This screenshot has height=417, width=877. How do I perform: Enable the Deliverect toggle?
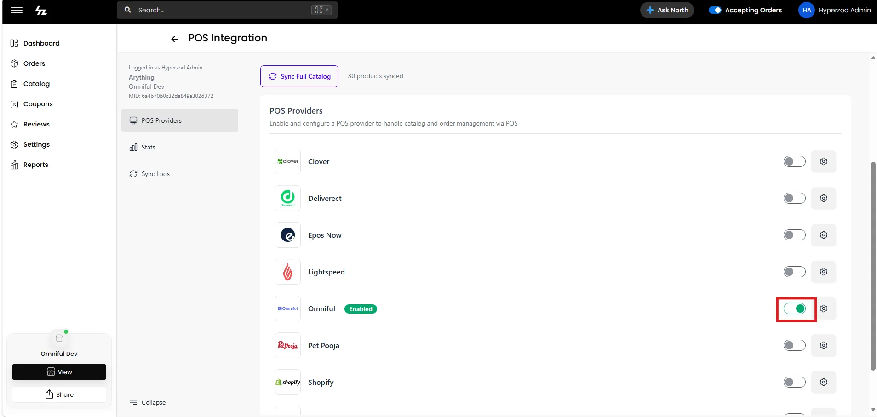pyautogui.click(x=794, y=198)
